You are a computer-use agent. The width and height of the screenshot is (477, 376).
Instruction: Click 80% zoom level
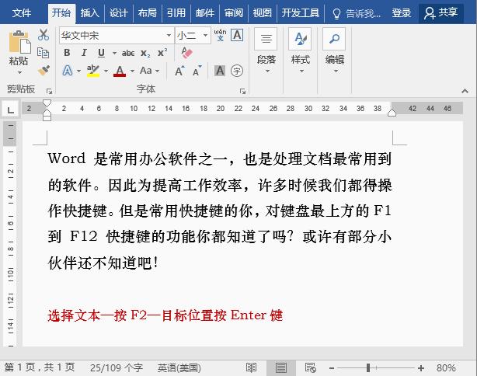tap(446, 368)
